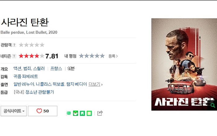Enlarge the 사라진 탄환 movie poster
The height and width of the screenshot is (136, 217).
pyautogui.click(x=184, y=64)
